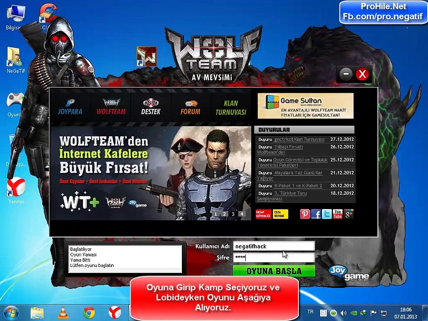This screenshot has height=321, width=428.
Task: Open Google Chrome from taskbar
Action: [89, 313]
